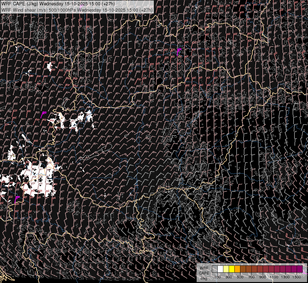Screen dimensions: 308x283
Task: Click the white swatch in the CAPE legend
Action: click(220, 269)
